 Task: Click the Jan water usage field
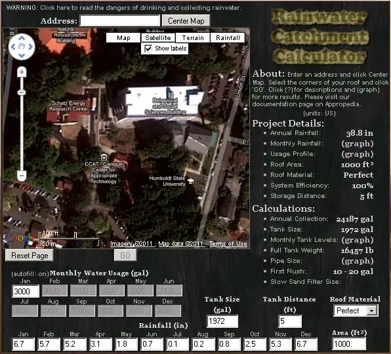click(26, 291)
